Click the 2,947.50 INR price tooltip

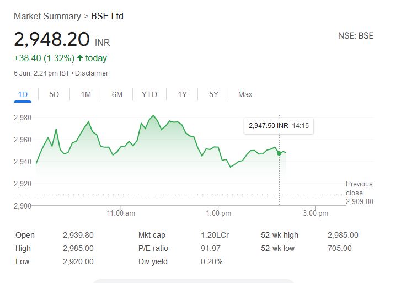click(279, 126)
